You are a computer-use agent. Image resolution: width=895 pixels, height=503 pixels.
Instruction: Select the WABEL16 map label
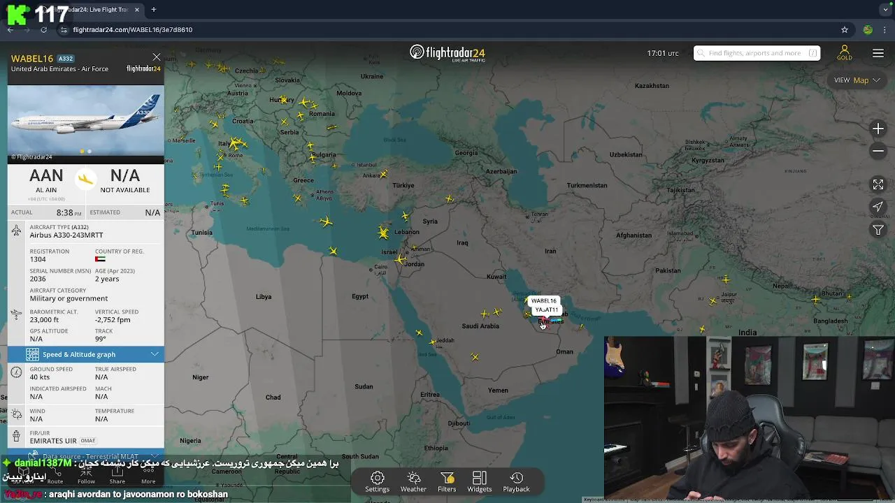543,301
